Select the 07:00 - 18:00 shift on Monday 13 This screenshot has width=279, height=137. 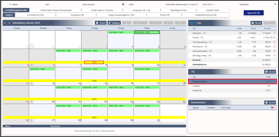pos(42,69)
